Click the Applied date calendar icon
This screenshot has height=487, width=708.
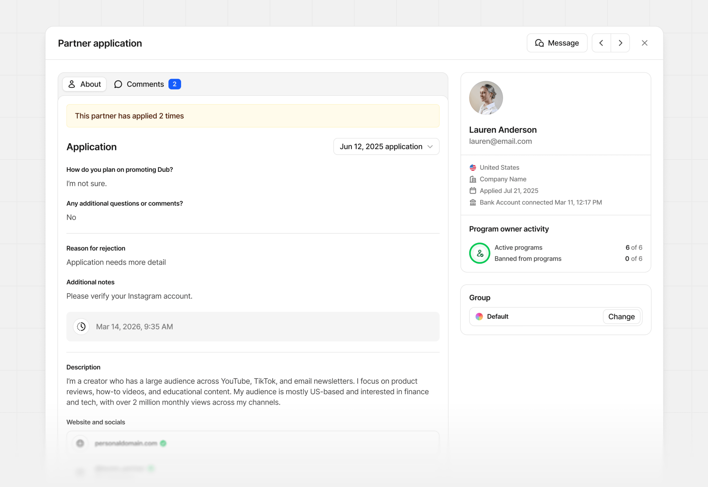pos(473,191)
